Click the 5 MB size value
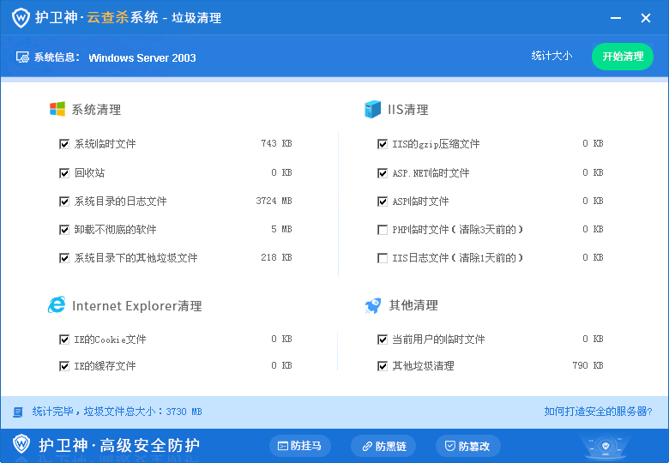Image resolution: width=669 pixels, height=463 pixels. [281, 230]
